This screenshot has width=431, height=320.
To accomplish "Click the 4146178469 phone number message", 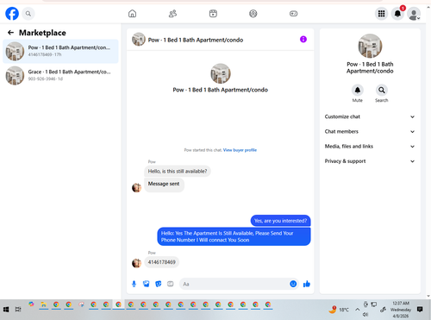I will pos(161,262).
